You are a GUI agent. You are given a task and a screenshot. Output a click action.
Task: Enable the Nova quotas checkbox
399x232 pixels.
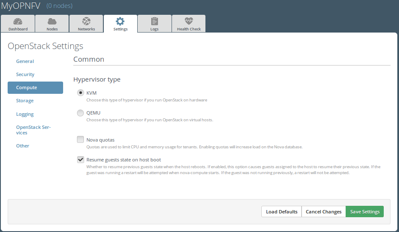(x=80, y=139)
